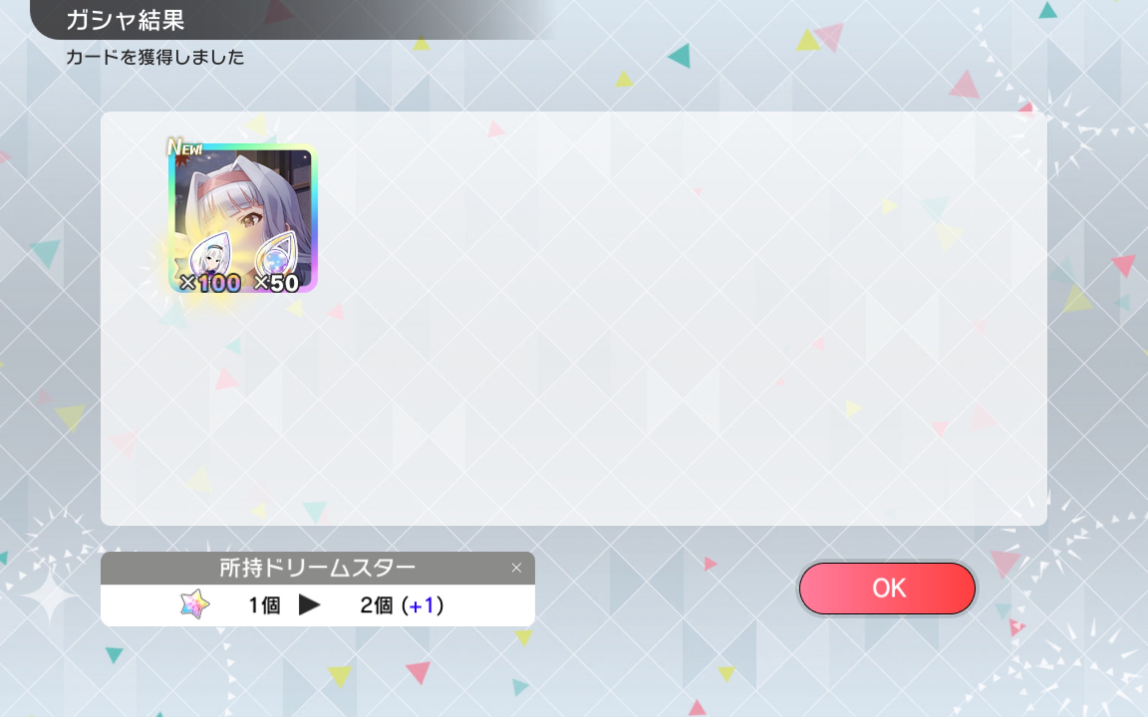
Task: Click the カードを獲得しました message text
Action: point(155,57)
